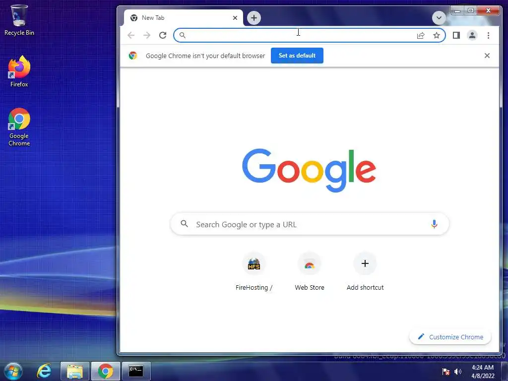Open the side panel icon
The image size is (508, 381).
point(456,35)
